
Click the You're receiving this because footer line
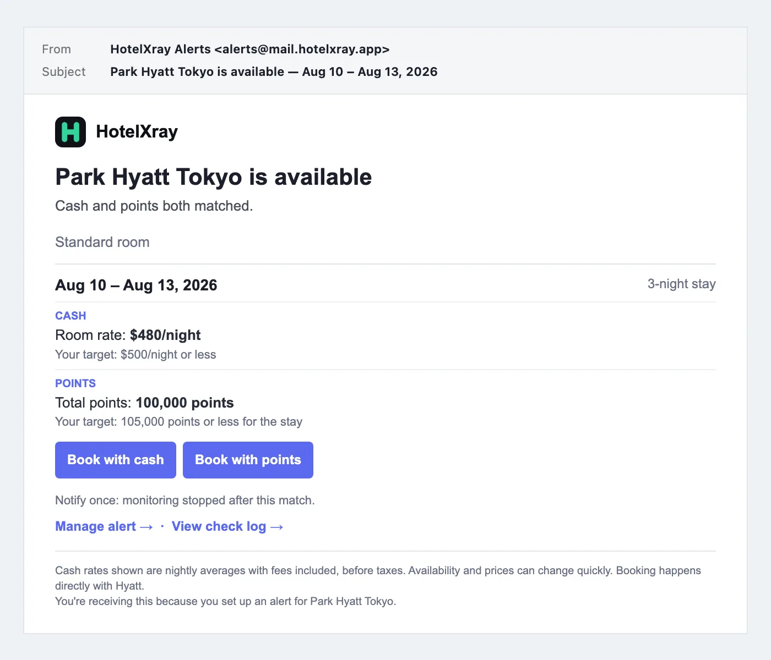click(x=226, y=601)
